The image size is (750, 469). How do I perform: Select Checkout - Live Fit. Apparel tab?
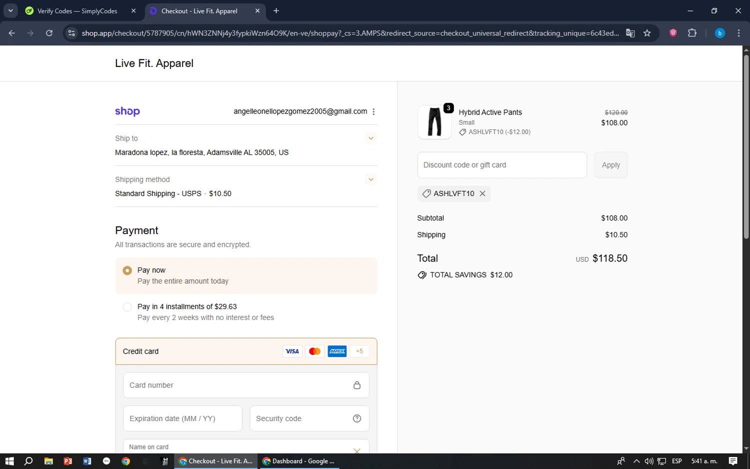pyautogui.click(x=199, y=11)
